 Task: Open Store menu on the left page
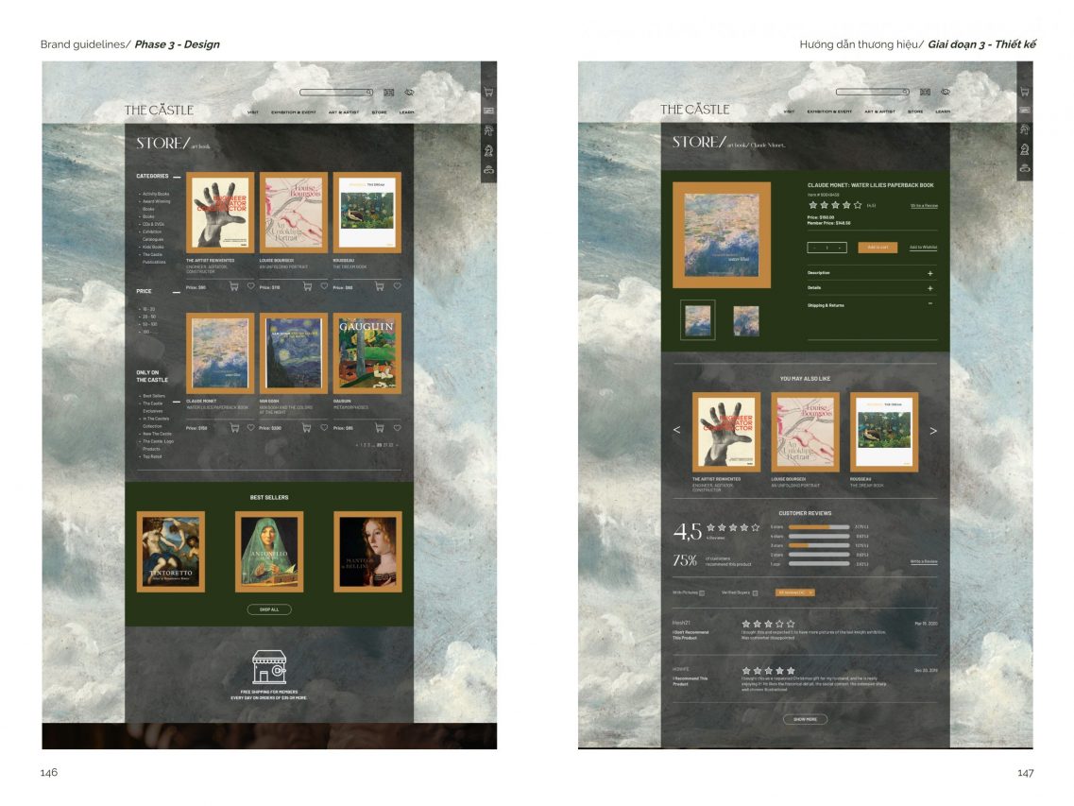click(380, 112)
